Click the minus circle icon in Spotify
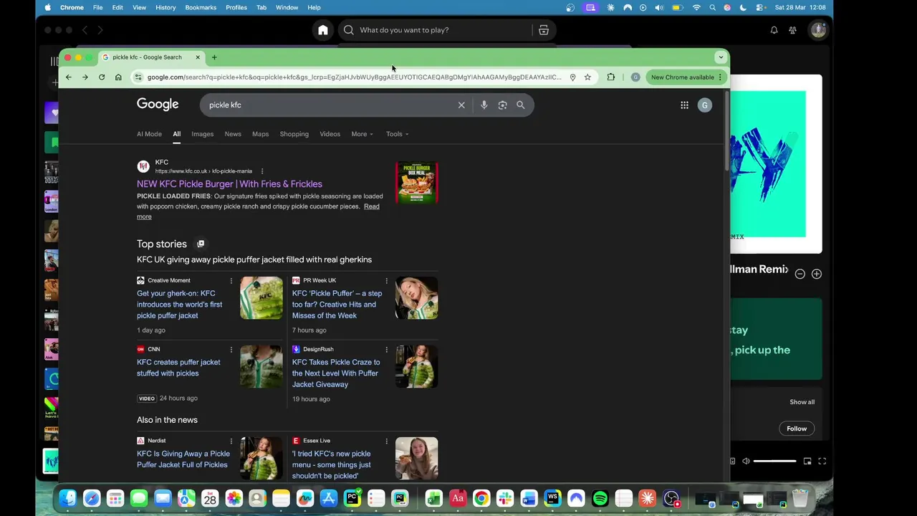 click(x=800, y=274)
